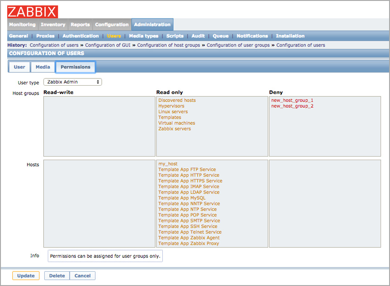
Task: Switch to the Permissions tab
Action: pos(75,67)
